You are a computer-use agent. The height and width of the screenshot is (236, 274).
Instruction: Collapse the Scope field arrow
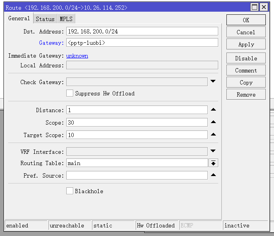pyautogui.click(x=213, y=122)
